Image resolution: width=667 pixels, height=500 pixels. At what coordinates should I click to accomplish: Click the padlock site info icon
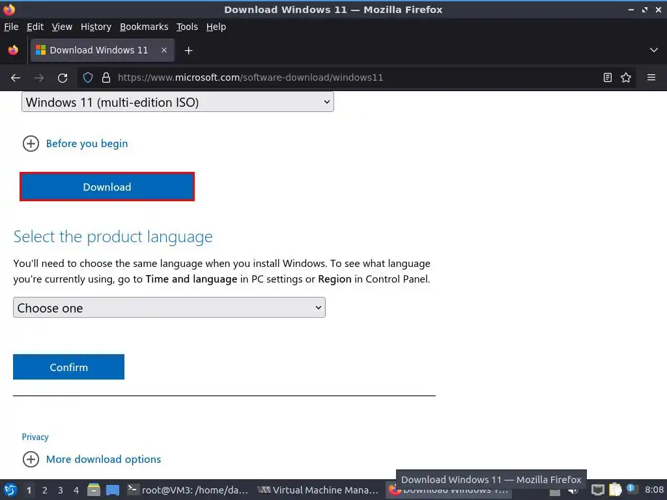(x=106, y=78)
